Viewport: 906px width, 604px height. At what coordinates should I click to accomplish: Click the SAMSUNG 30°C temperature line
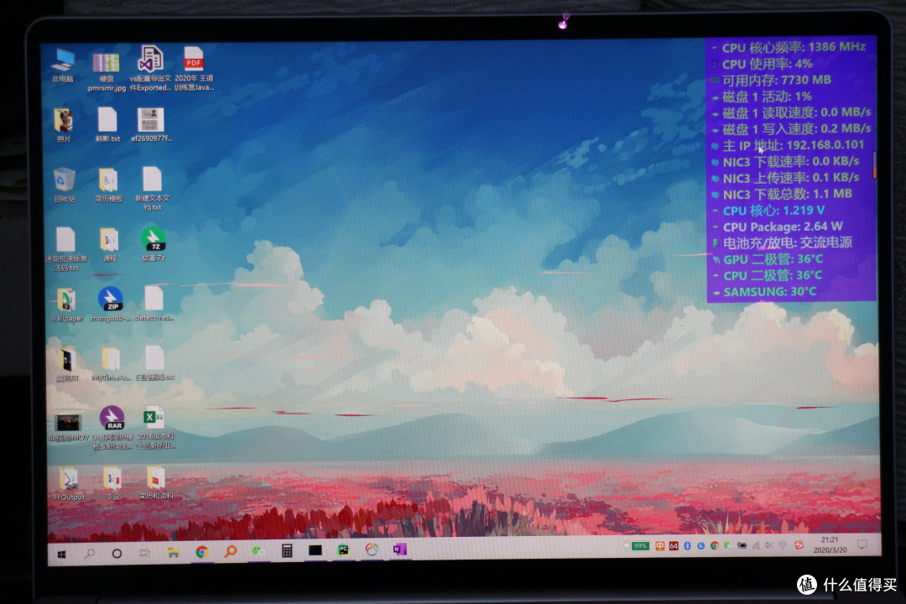click(x=769, y=292)
